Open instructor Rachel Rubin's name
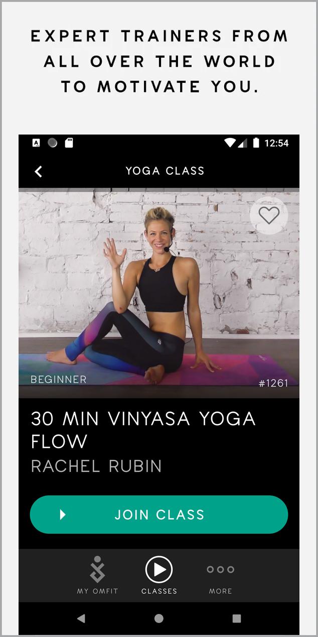 (x=96, y=466)
